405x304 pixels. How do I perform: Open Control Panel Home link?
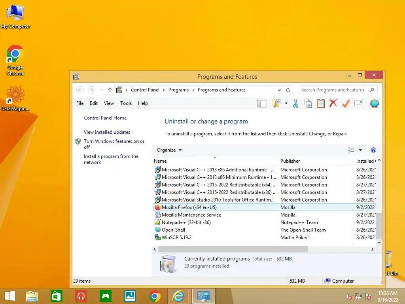[x=105, y=118]
